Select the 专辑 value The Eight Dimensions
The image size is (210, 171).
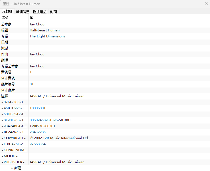(x=47, y=36)
